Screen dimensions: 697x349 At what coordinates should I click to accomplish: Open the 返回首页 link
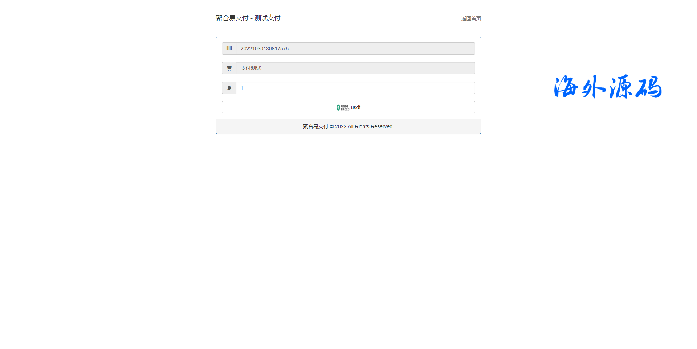coord(471,18)
